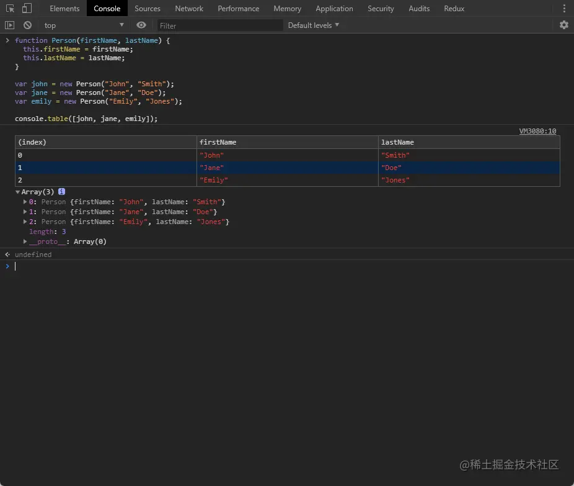
Task: Click the Array(3) info badge icon
Action: pyautogui.click(x=61, y=192)
